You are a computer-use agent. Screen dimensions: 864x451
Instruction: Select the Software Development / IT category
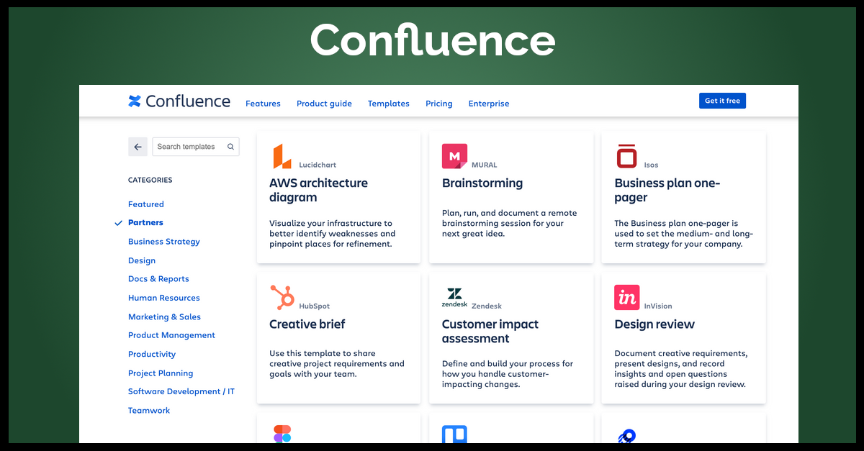point(181,391)
